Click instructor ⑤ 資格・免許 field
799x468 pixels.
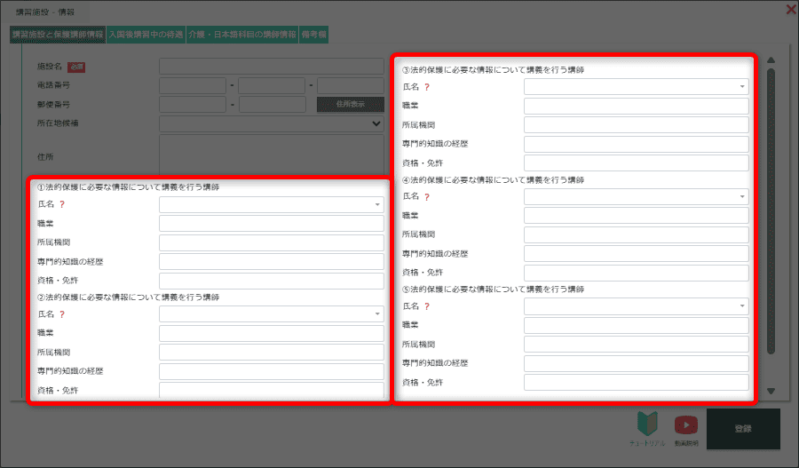click(637, 383)
